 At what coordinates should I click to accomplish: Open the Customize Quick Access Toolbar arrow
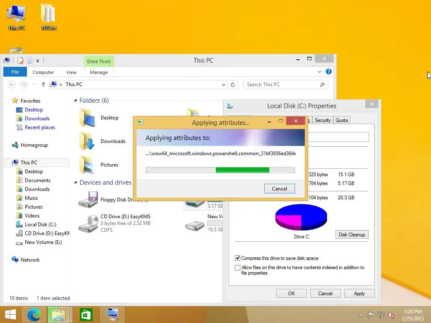[x=37, y=61]
